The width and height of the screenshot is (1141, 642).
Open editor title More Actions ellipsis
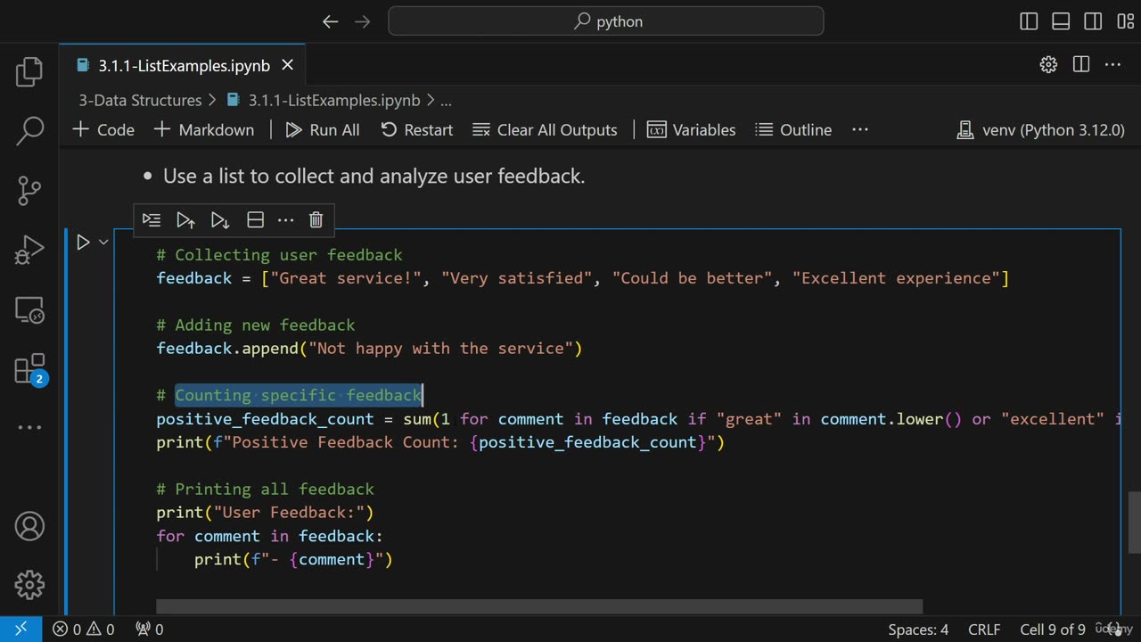coord(1112,64)
